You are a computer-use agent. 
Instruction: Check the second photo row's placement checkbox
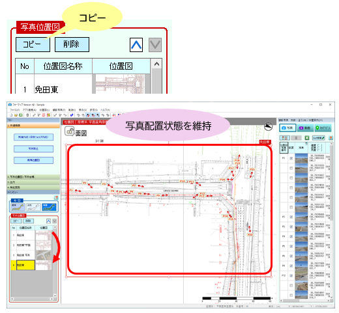291,168
